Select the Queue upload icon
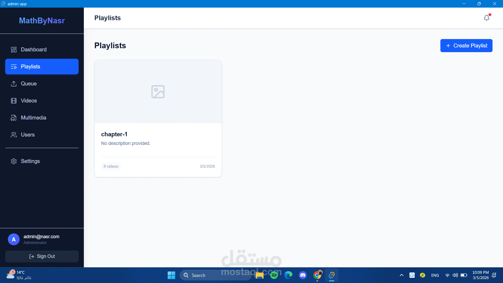503x283 pixels. [14, 84]
